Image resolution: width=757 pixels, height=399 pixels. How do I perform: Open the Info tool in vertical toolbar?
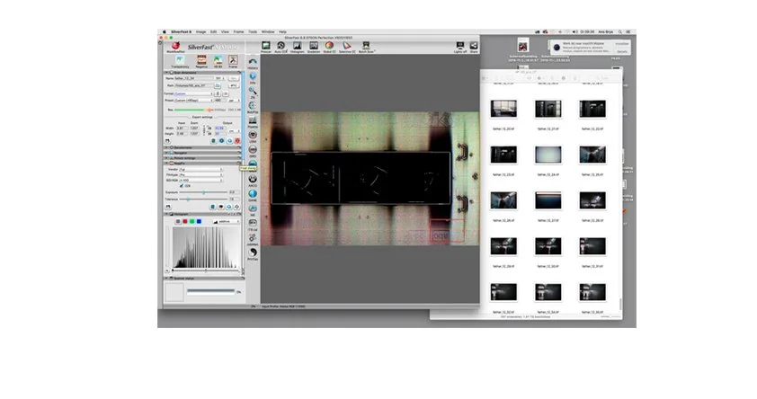coord(253,77)
